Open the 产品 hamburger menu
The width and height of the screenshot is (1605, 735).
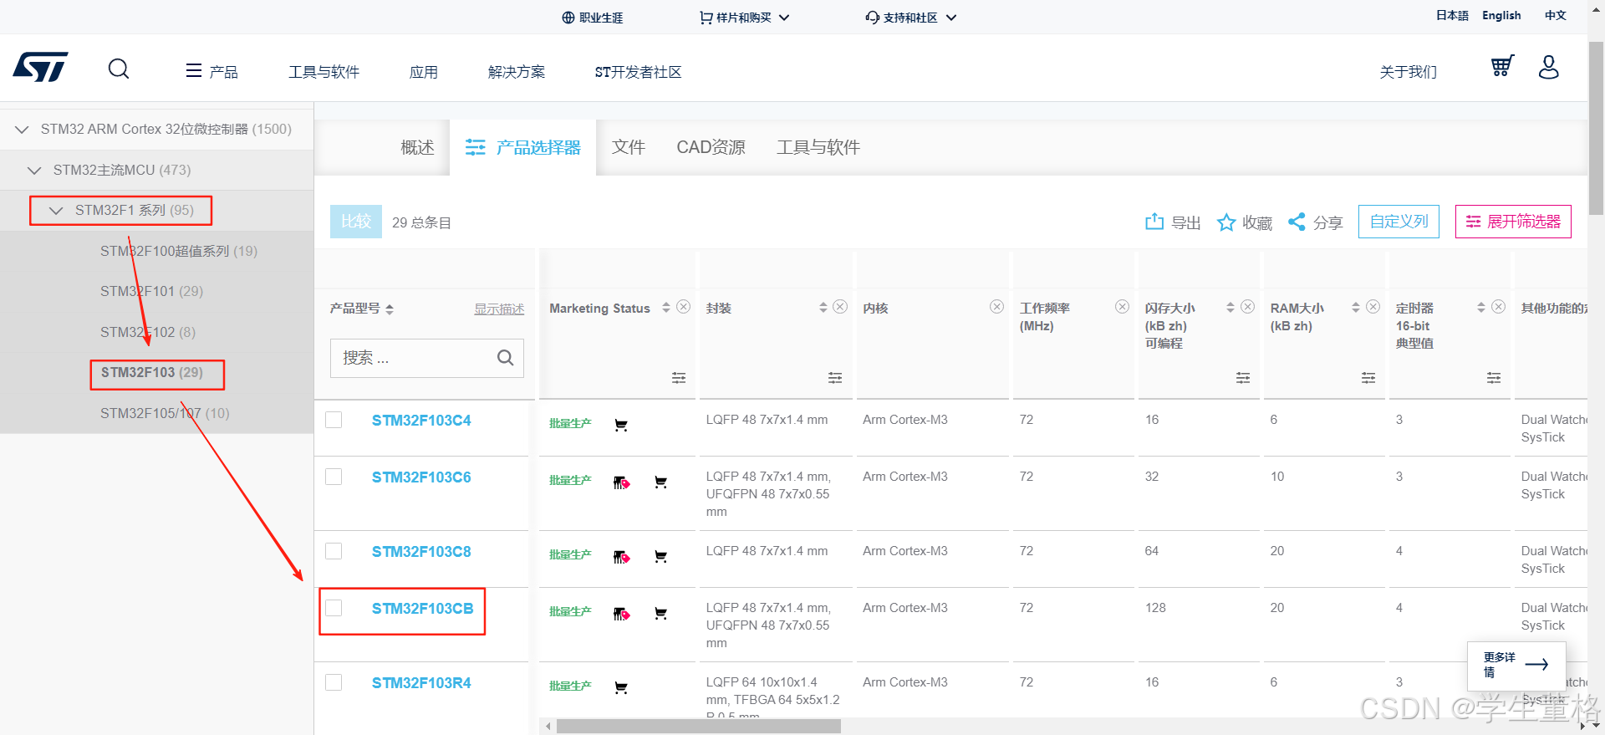tap(211, 72)
